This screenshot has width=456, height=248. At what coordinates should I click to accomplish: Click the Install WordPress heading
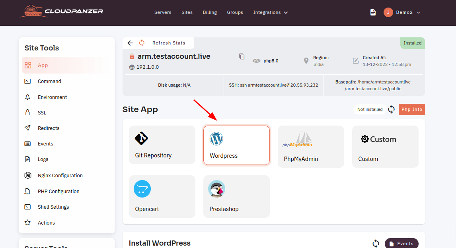tap(160, 243)
